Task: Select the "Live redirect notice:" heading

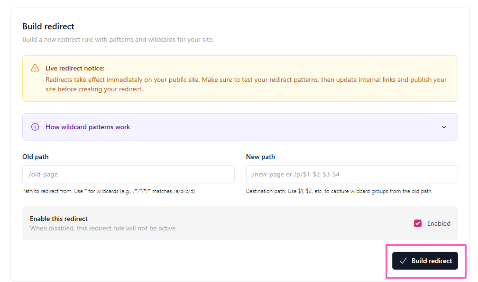Action: 75,69
